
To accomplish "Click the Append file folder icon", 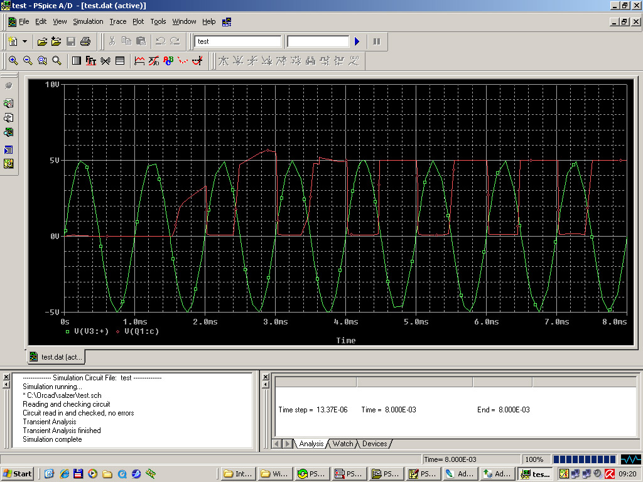I will [x=56, y=41].
